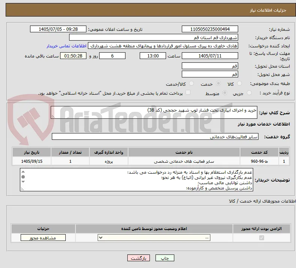
Task: Click the response deadline date 1405/07/11
Action: tap(210, 56)
